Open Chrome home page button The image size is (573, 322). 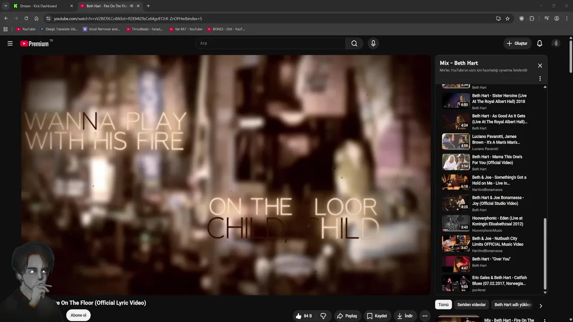36,18
